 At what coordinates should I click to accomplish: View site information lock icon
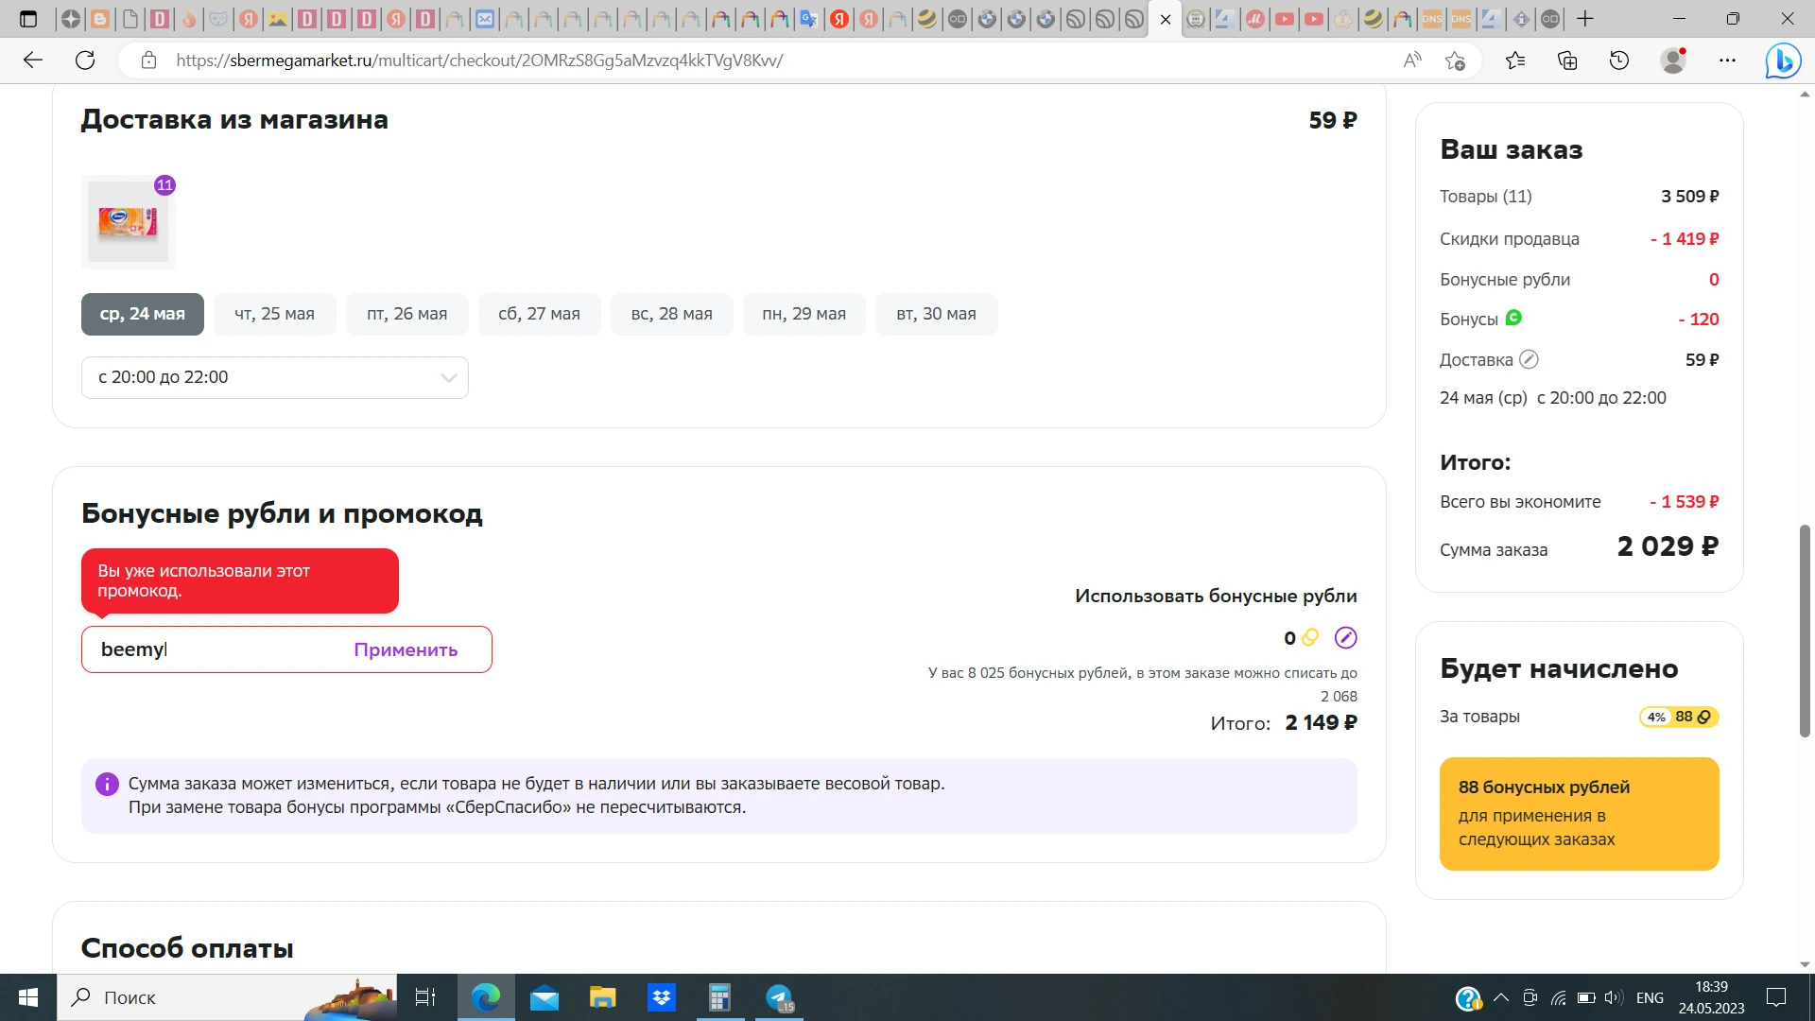tap(148, 61)
